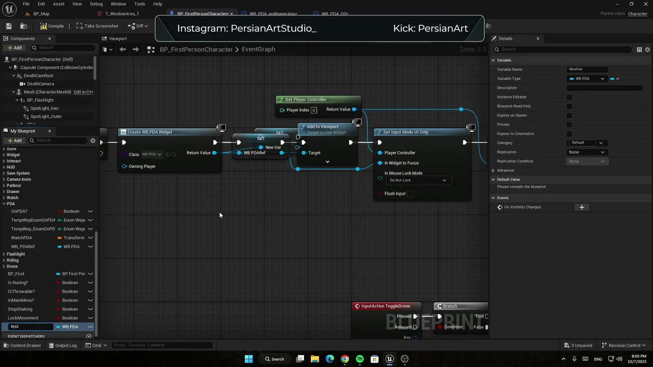The width and height of the screenshot is (653, 367).
Task: Open File Explorer from the taskbar
Action: pyautogui.click(x=315, y=359)
